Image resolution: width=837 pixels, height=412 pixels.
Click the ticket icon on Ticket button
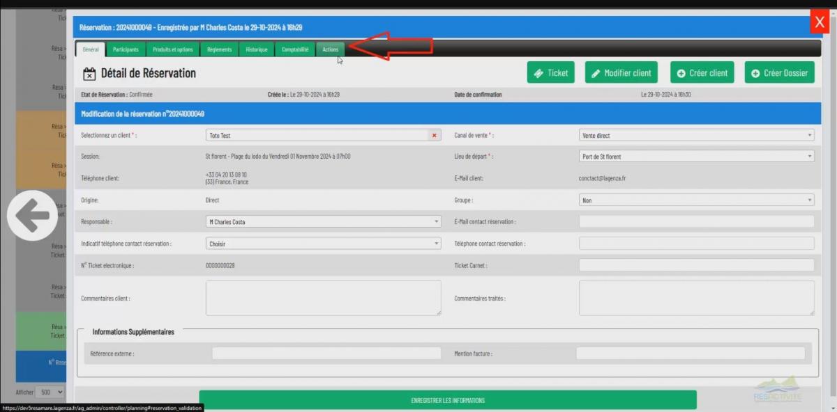538,73
